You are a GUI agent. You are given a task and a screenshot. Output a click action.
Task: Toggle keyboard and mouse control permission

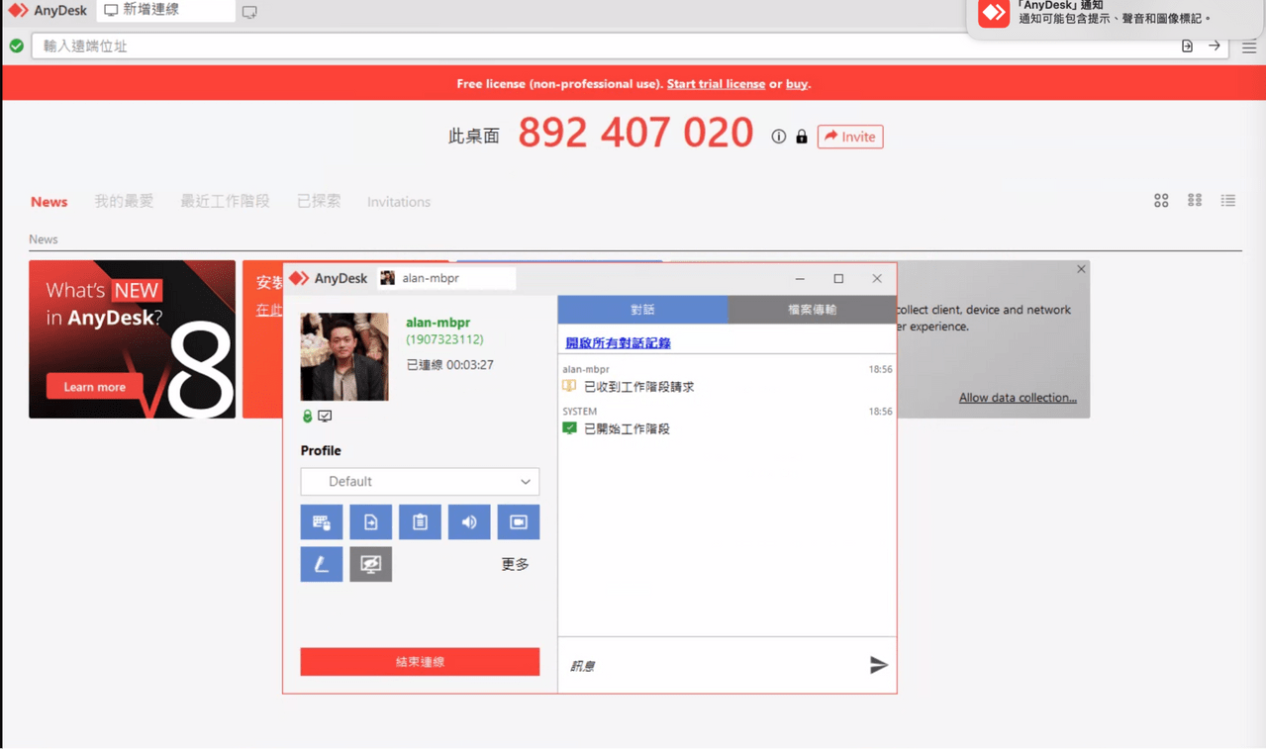(x=322, y=522)
